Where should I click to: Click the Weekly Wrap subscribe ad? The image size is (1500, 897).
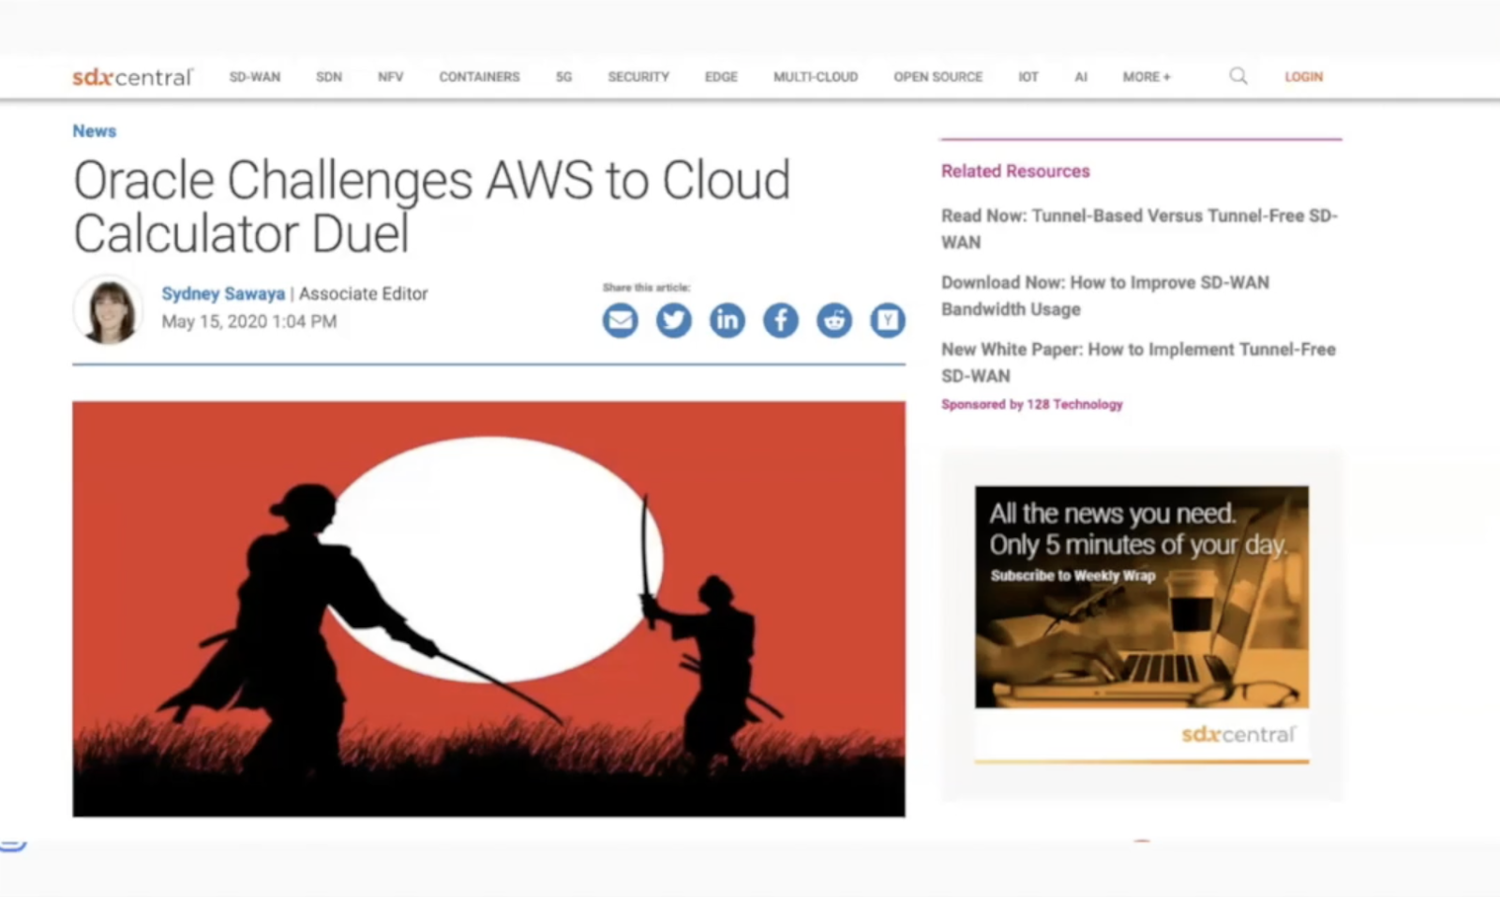pos(1142,623)
